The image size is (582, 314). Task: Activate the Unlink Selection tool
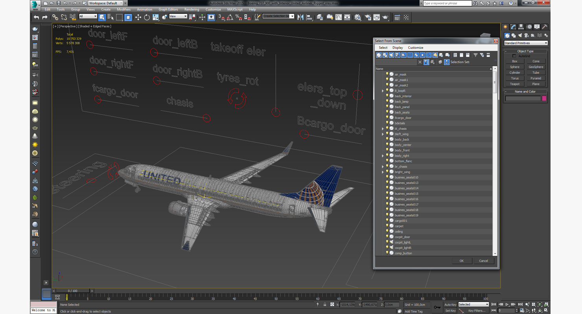click(x=64, y=17)
